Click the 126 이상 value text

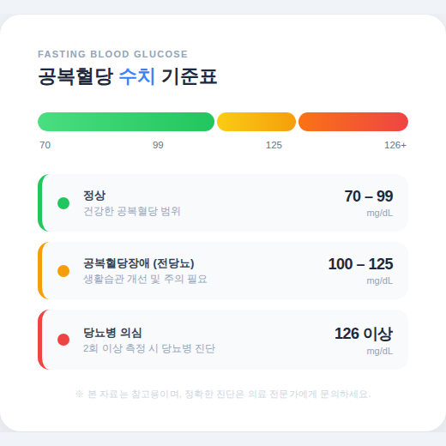tap(364, 334)
